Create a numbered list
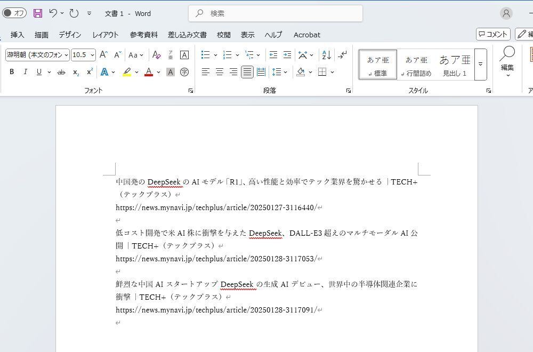Viewport: 533px width, 352px height. tap(227, 55)
